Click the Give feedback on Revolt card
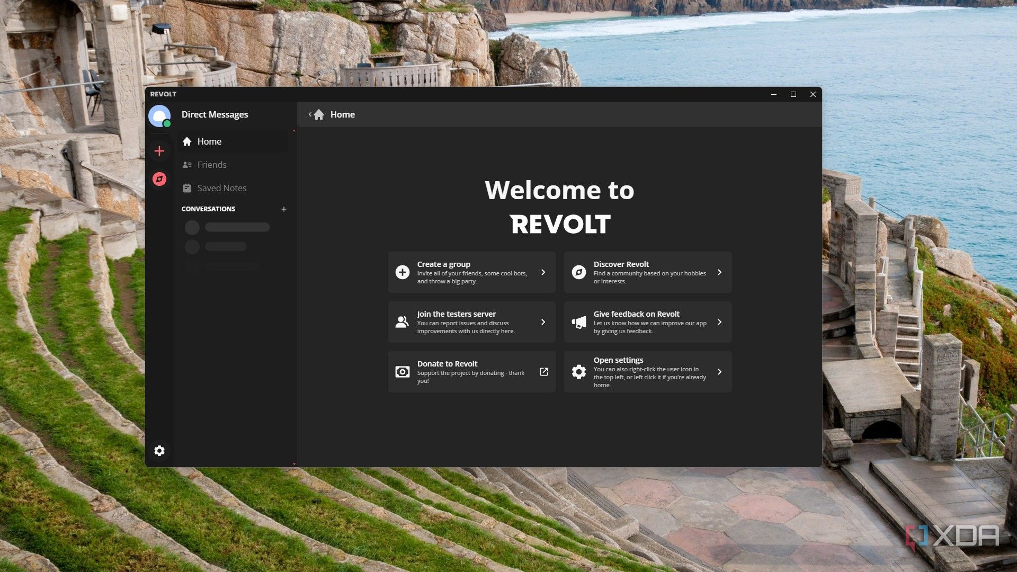The height and width of the screenshot is (572, 1017). pyautogui.click(x=648, y=322)
